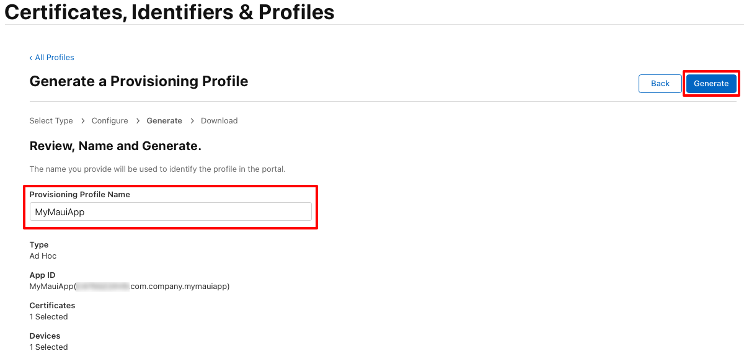Click 1 Selected under Devices
Screen dimensions: 744x356
click(48, 347)
